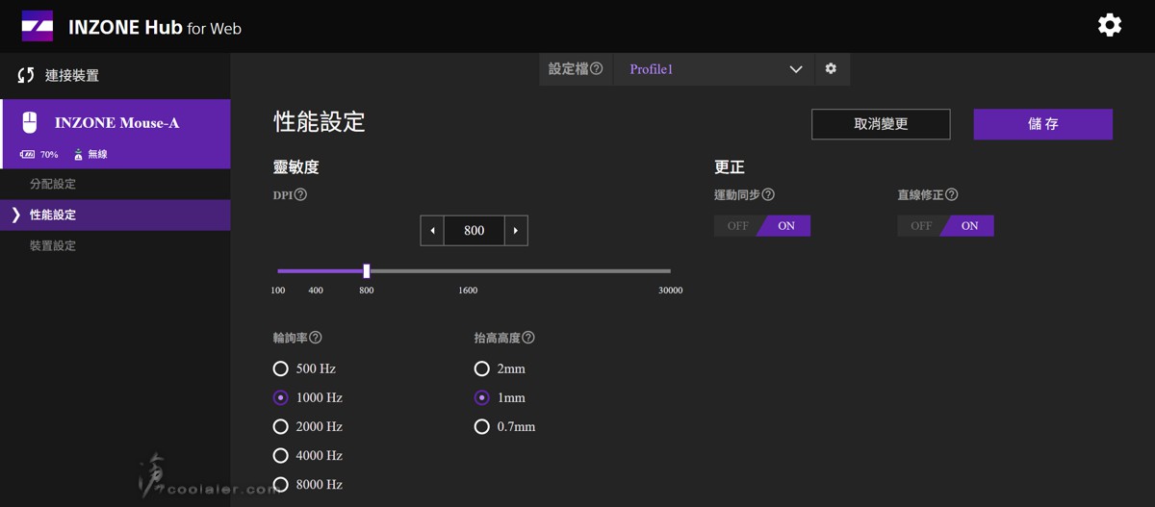The width and height of the screenshot is (1155, 507).
Task: Open 分配設定 in the sidebar
Action: click(x=53, y=184)
